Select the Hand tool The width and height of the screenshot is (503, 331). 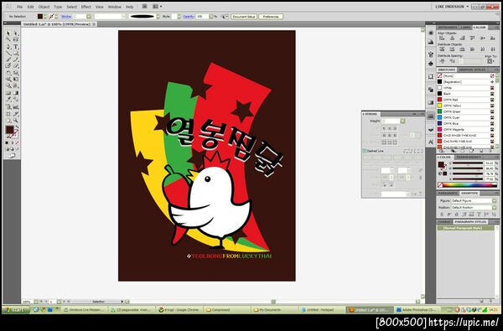pos(8,121)
